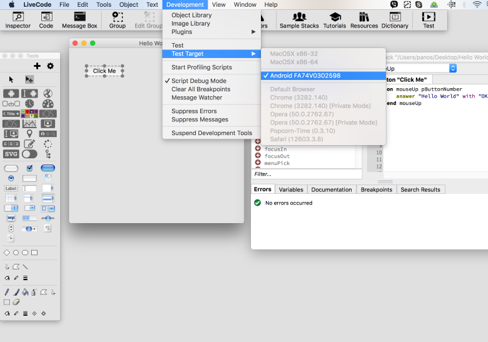Open the handler dropdown in script editor
Viewport: 488px width, 342px height.
453,68
